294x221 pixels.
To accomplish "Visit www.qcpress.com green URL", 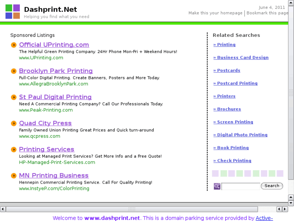I will [x=40, y=136].
